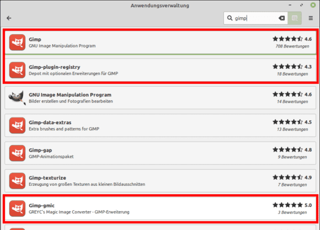Click Gimp-gap's 4.8 star rating
The image size is (320, 230).
point(292,149)
